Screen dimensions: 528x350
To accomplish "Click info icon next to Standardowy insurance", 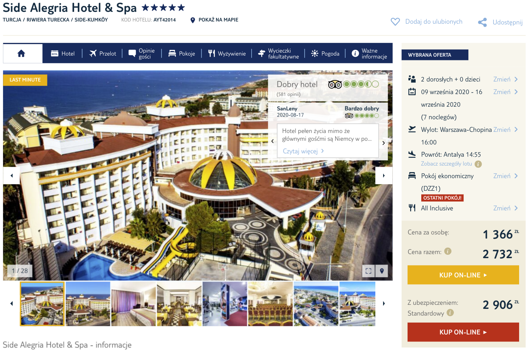I will (x=450, y=313).
